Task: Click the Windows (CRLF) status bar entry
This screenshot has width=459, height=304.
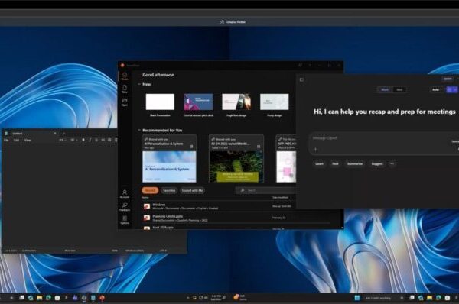Action: tap(135, 251)
